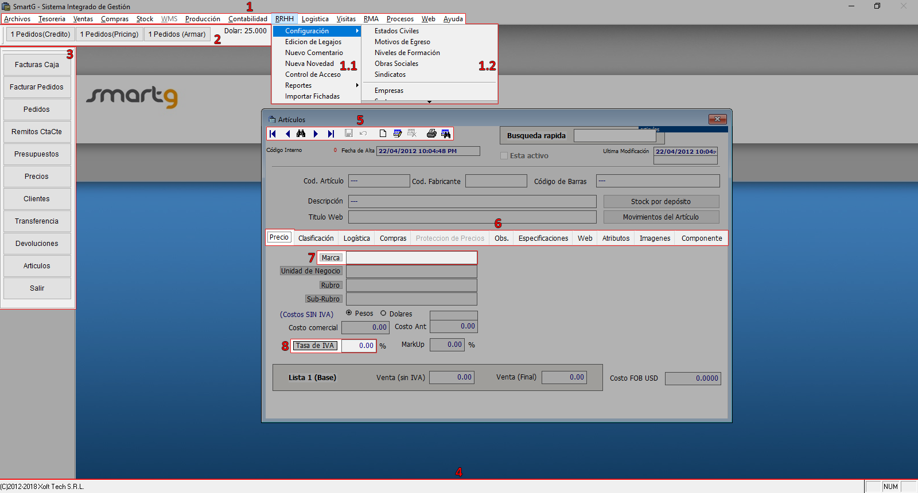Open the Stock menu
The image size is (918, 493).
[x=145, y=19]
